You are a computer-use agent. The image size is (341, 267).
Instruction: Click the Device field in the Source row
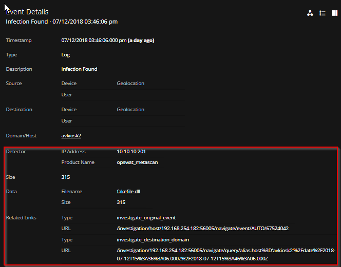point(69,84)
